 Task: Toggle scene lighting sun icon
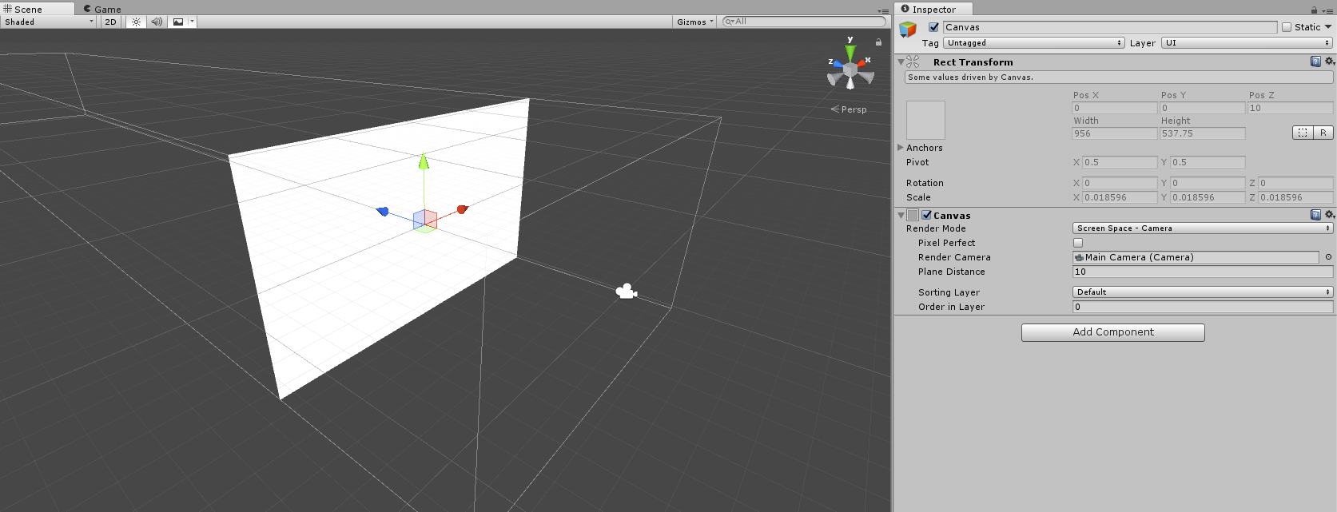click(136, 22)
